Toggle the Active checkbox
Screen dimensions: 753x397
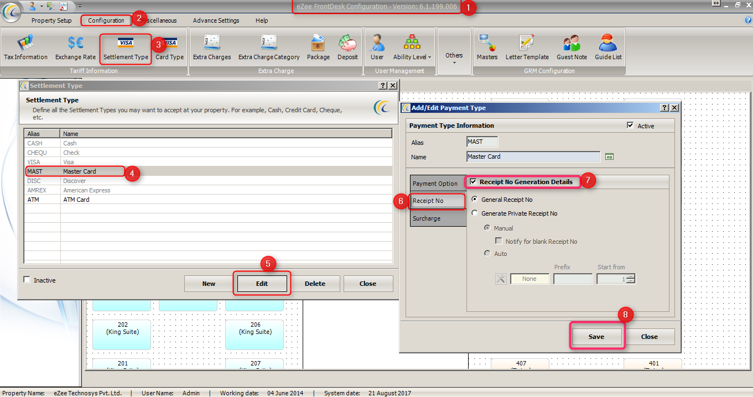pos(630,126)
